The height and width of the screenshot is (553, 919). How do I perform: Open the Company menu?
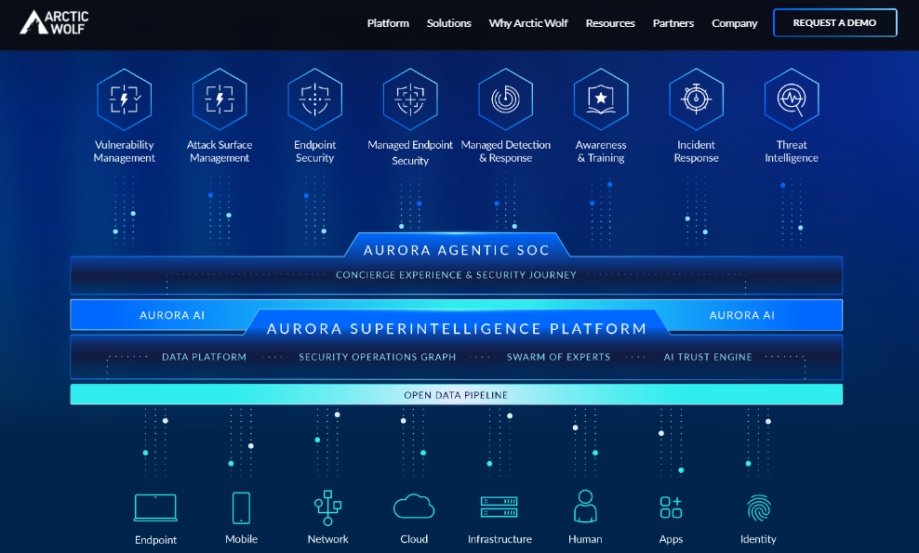[735, 23]
